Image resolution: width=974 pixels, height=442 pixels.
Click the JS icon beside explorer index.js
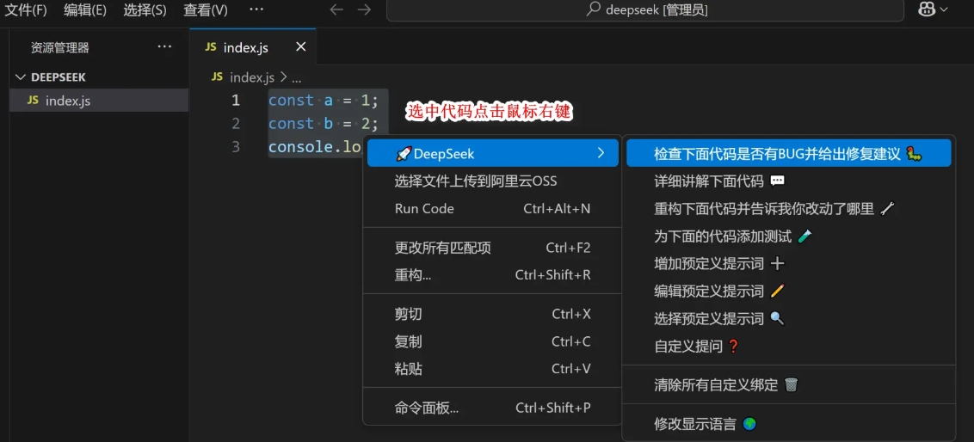click(x=33, y=100)
